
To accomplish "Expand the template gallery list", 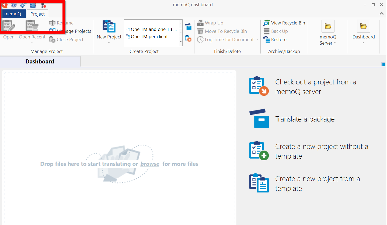I will coord(180,42).
